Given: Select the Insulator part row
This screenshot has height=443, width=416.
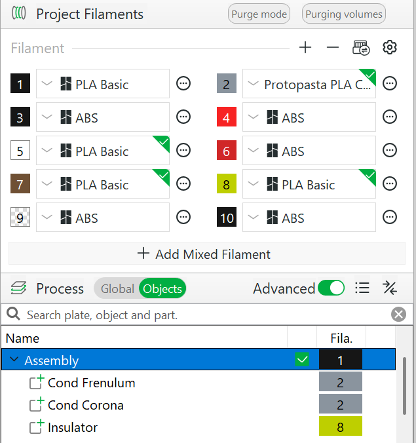Looking at the screenshot, I should point(199,427).
